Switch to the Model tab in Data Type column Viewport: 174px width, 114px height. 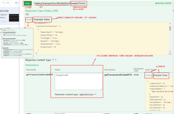click(x=148, y=75)
